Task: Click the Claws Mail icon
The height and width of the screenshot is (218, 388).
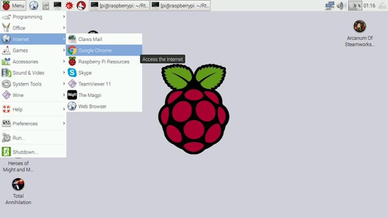Action: 72,39
